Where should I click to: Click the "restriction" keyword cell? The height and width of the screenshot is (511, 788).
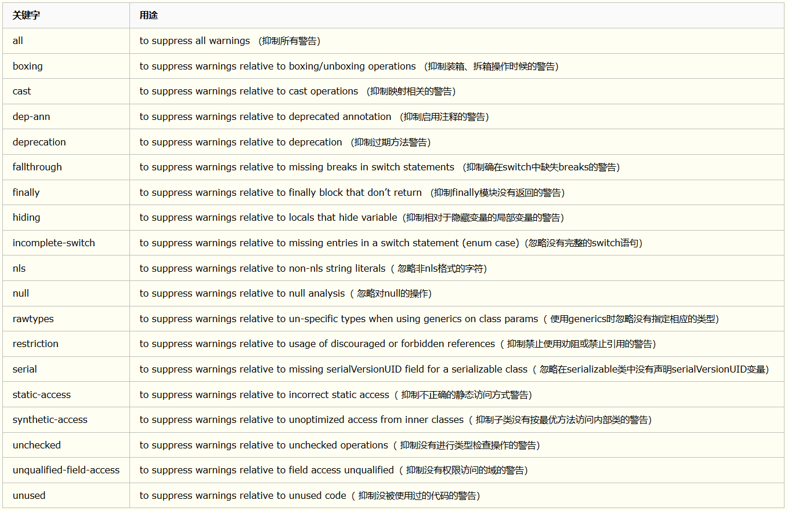[x=35, y=344]
